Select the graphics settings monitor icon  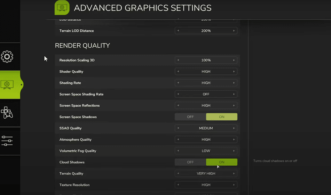tap(7, 85)
